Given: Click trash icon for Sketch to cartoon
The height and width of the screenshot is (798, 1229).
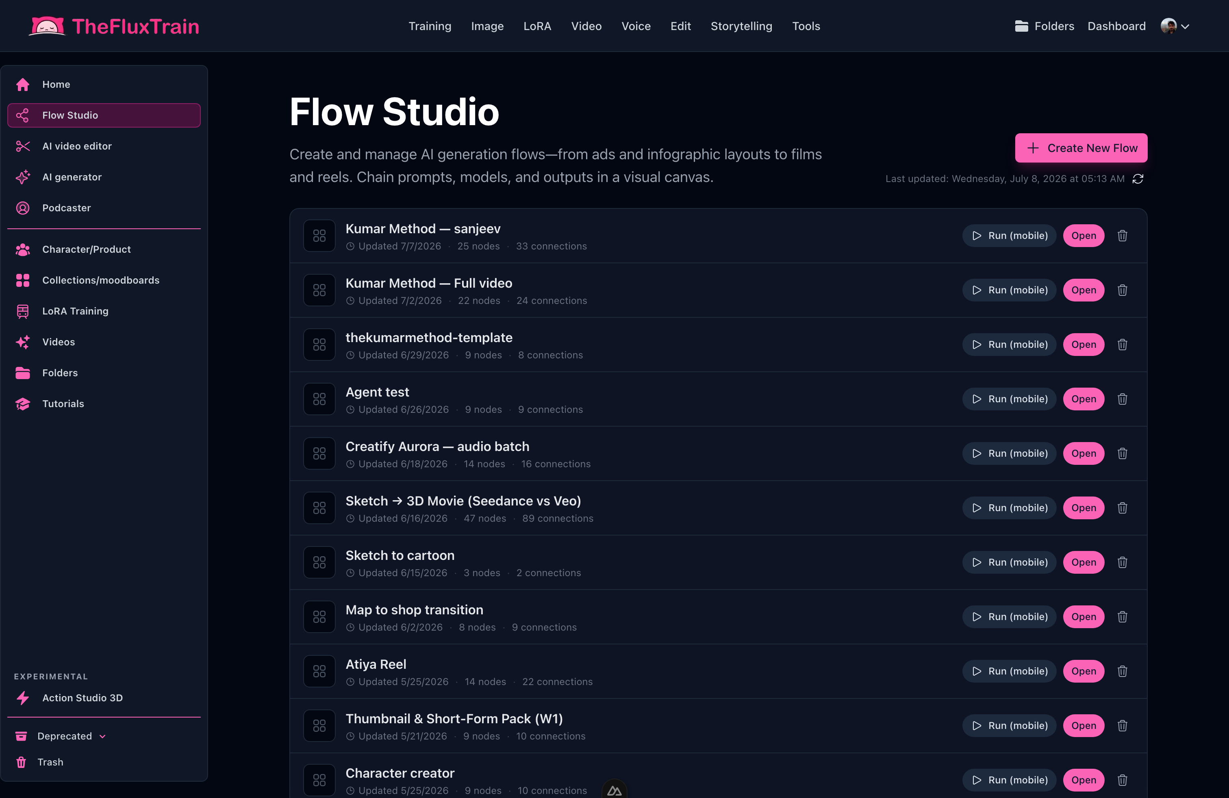Looking at the screenshot, I should point(1122,563).
